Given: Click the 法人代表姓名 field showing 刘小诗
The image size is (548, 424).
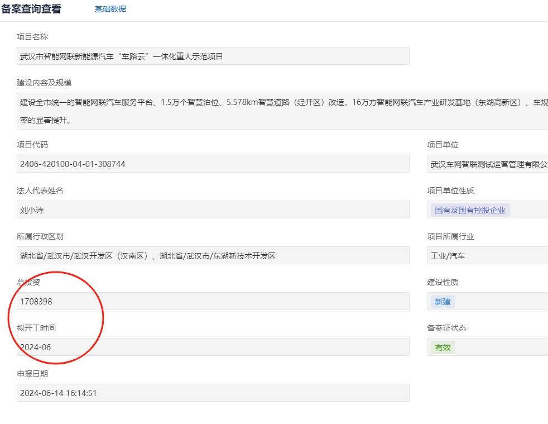Looking at the screenshot, I should [213, 209].
